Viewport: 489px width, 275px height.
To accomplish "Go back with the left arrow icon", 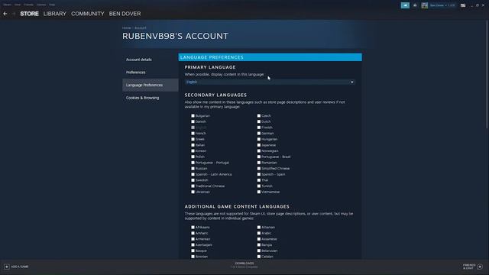I will point(5,14).
